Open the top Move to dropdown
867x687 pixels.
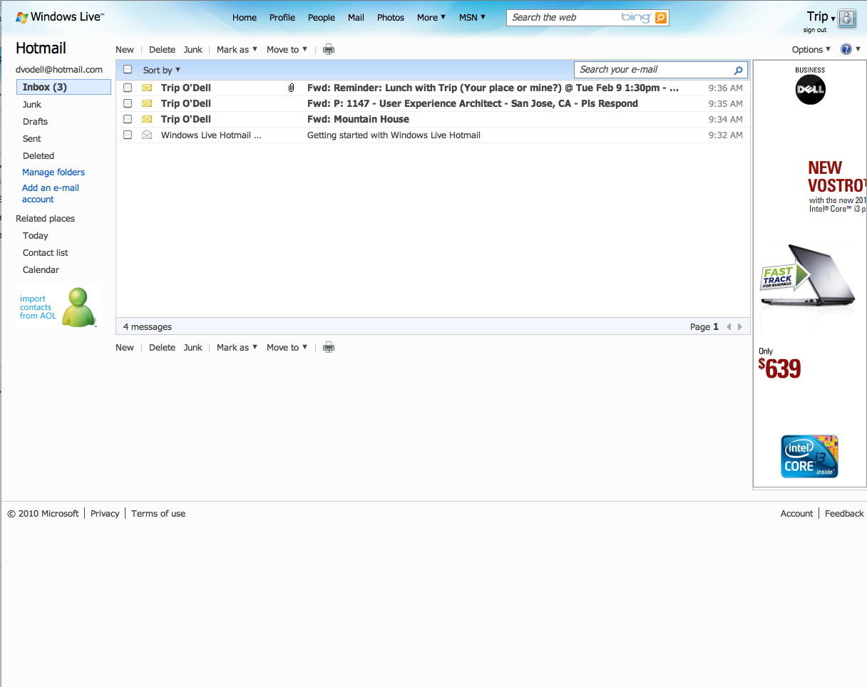coord(287,49)
